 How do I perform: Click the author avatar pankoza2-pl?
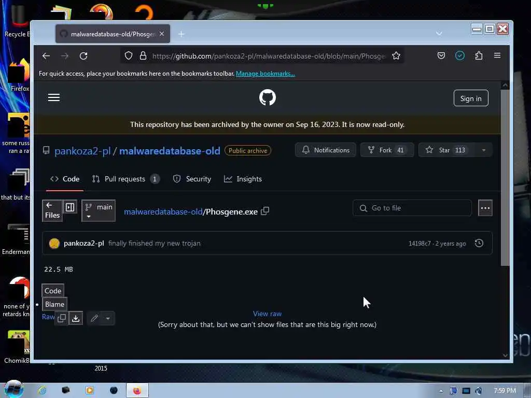(x=54, y=244)
